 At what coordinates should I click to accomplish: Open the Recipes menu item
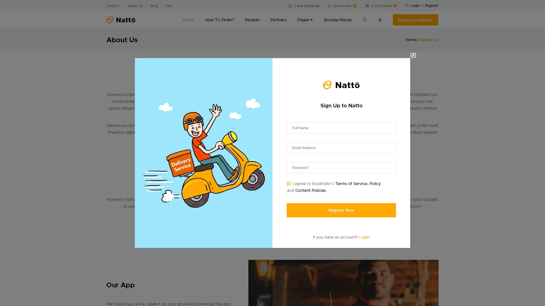(x=252, y=20)
